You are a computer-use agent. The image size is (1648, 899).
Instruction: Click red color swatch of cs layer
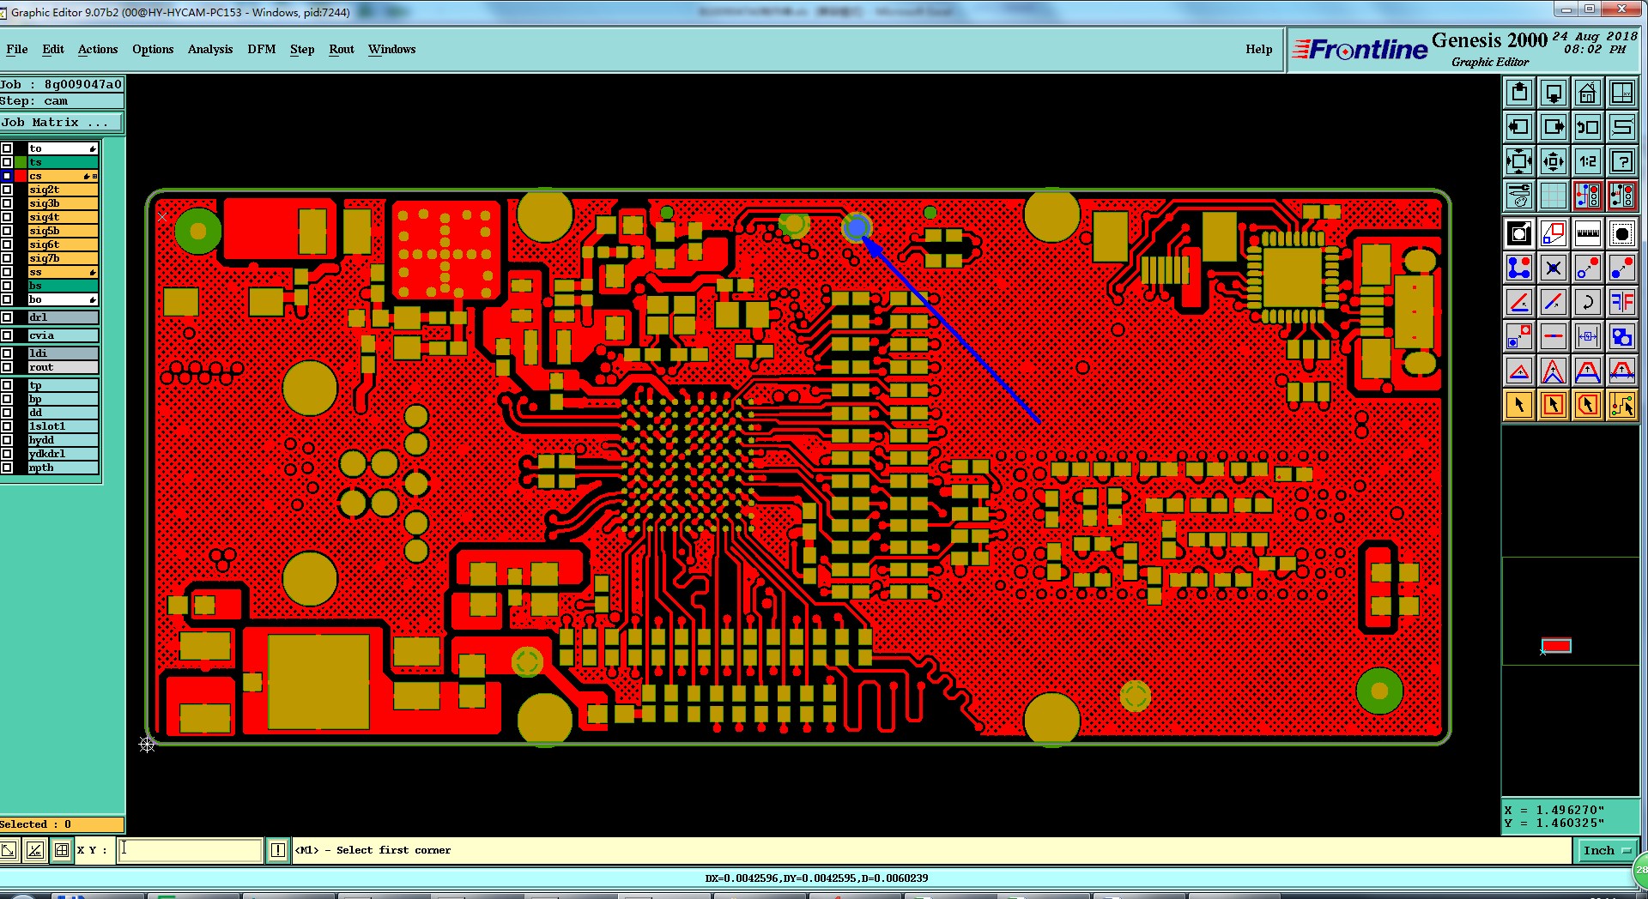pyautogui.click(x=21, y=176)
